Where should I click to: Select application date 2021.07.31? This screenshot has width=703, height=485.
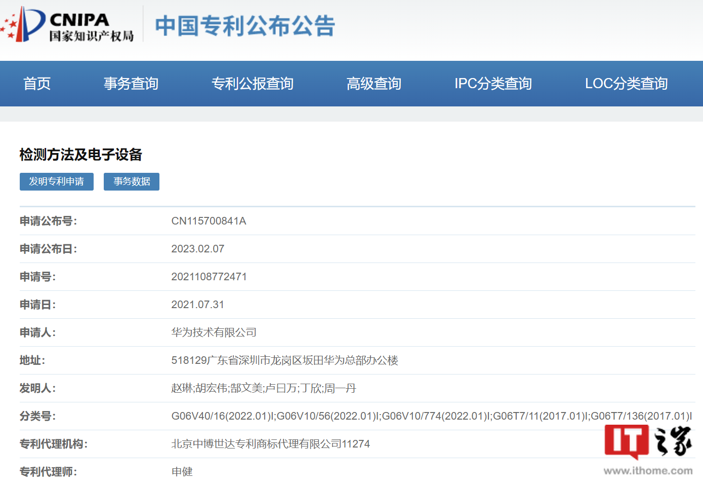(x=197, y=305)
